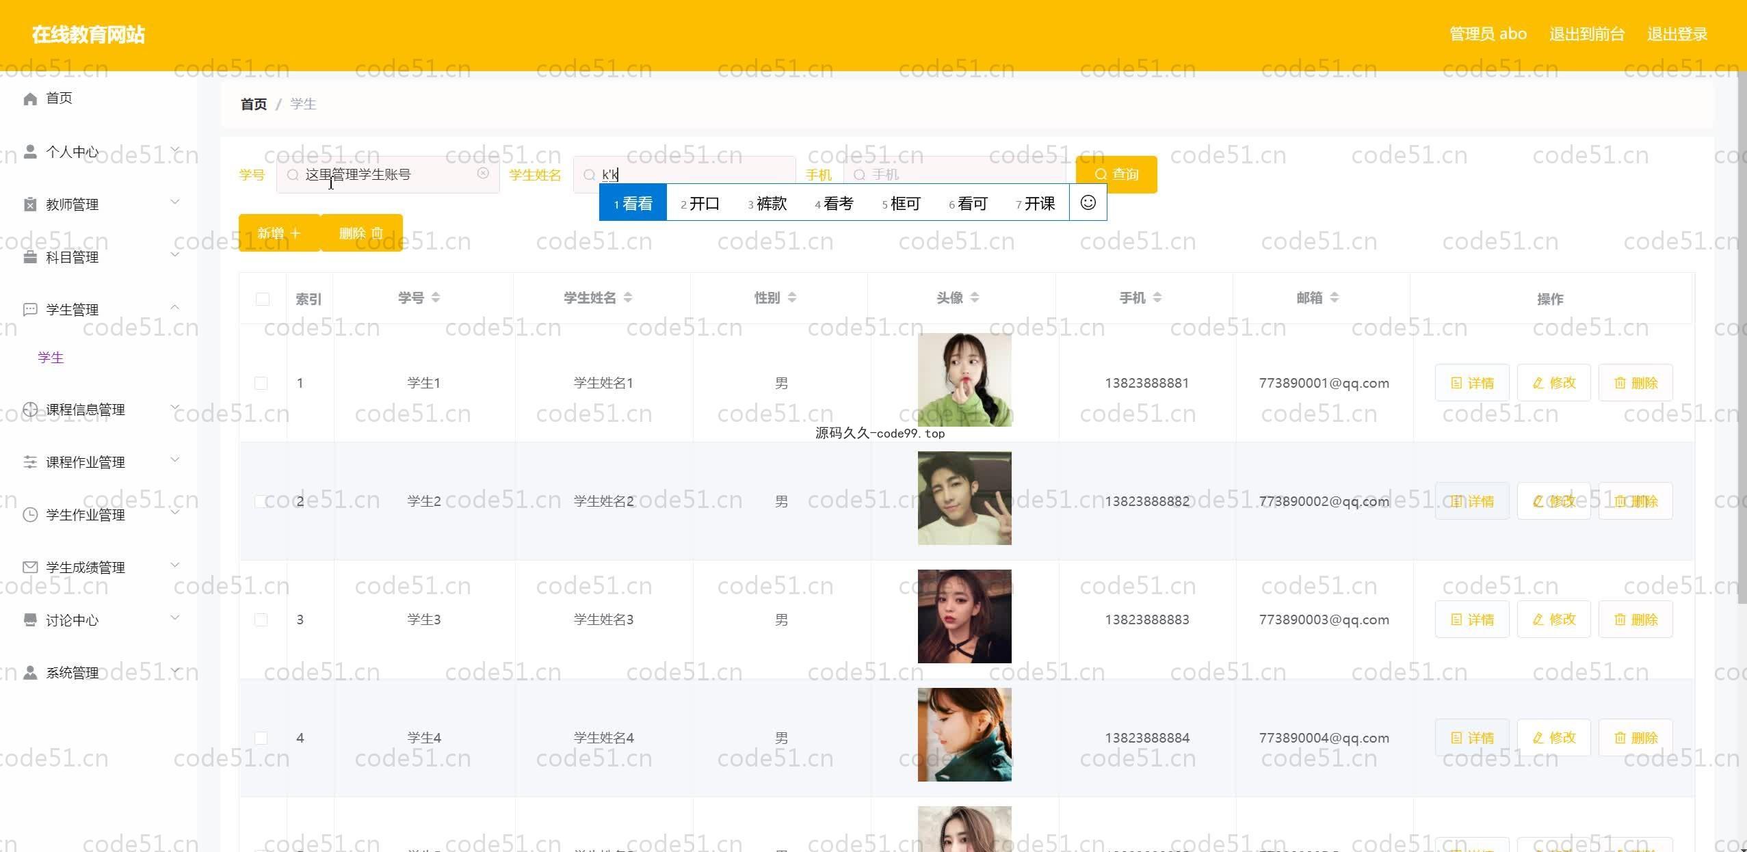Expand the 个人中心 chevron
The height and width of the screenshot is (852, 1747).
pyautogui.click(x=175, y=150)
